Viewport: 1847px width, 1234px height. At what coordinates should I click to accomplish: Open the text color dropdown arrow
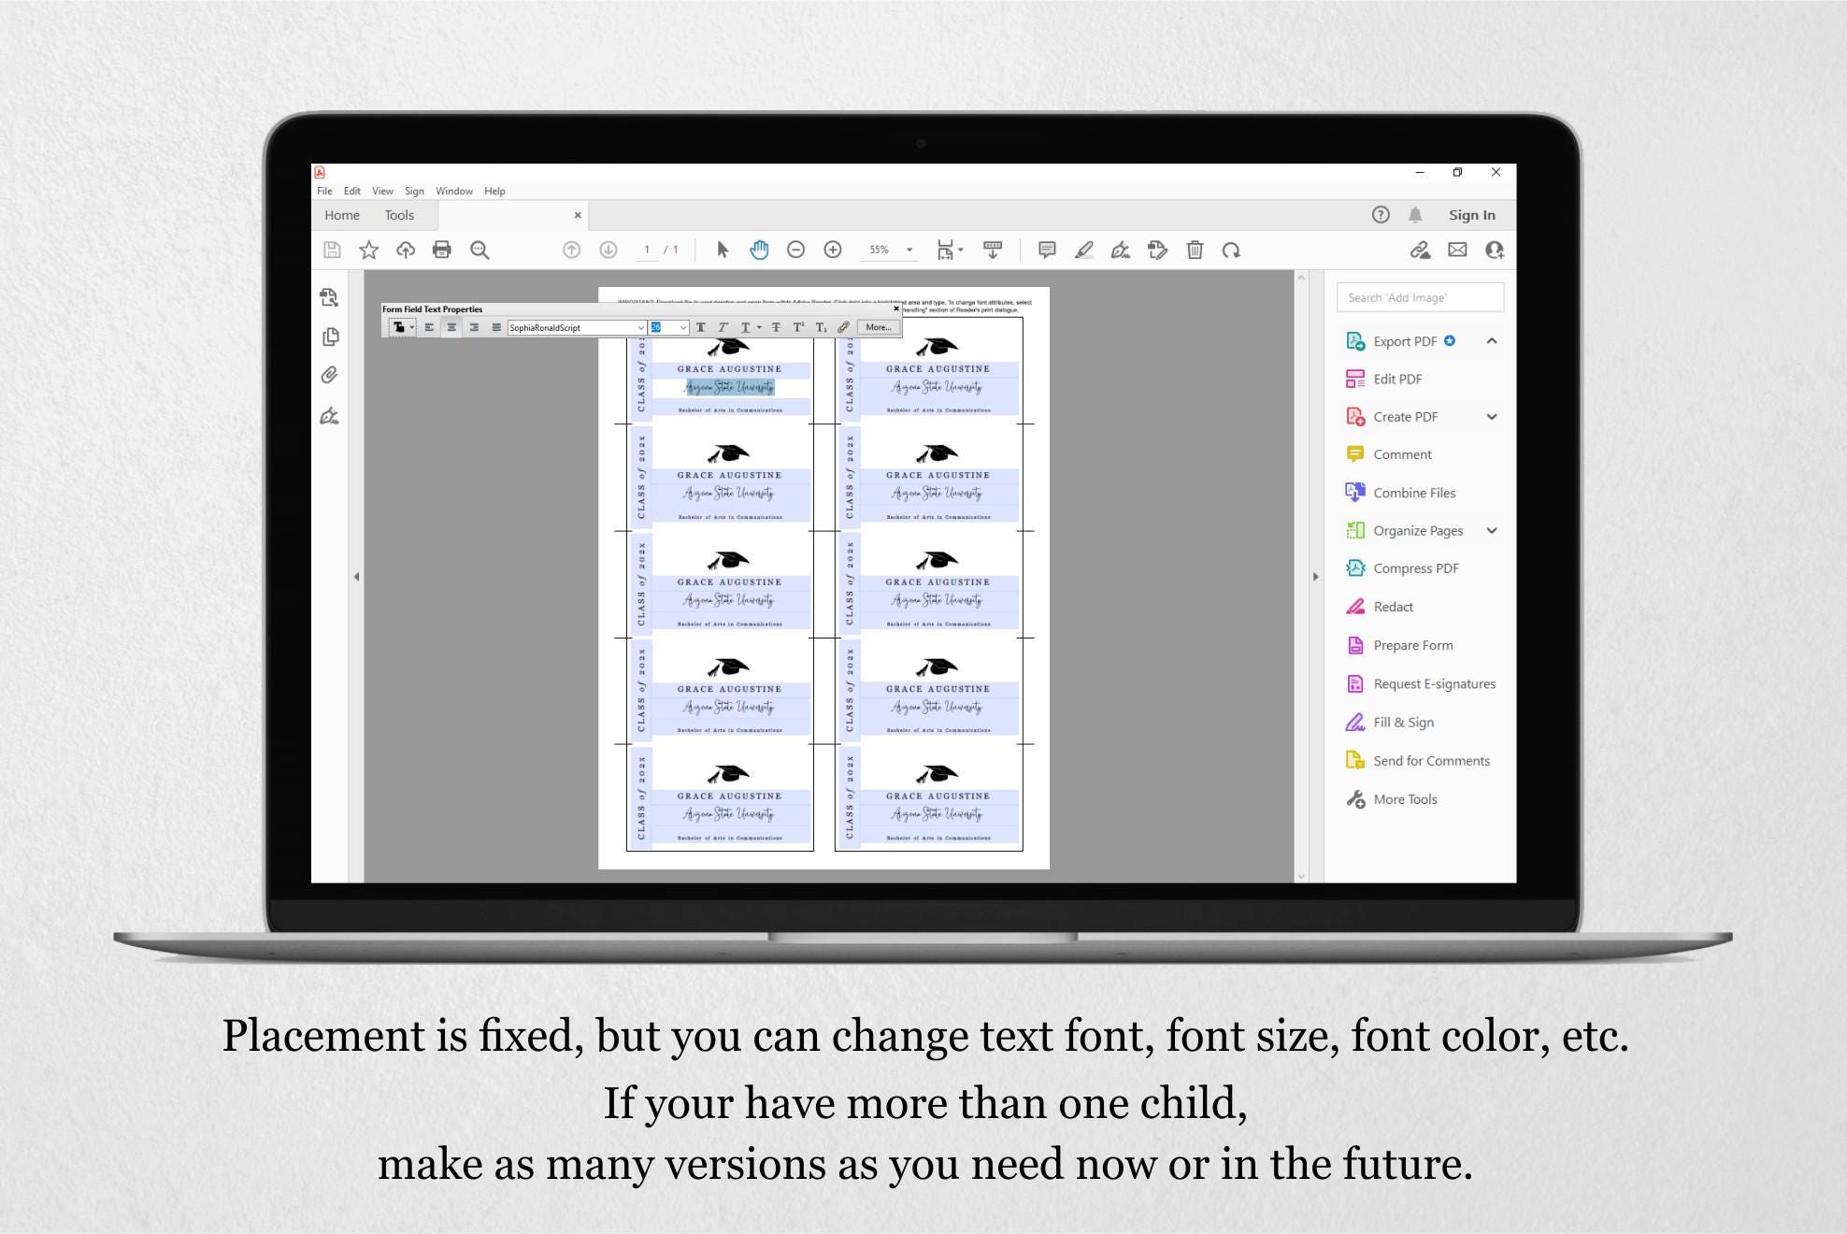(412, 327)
